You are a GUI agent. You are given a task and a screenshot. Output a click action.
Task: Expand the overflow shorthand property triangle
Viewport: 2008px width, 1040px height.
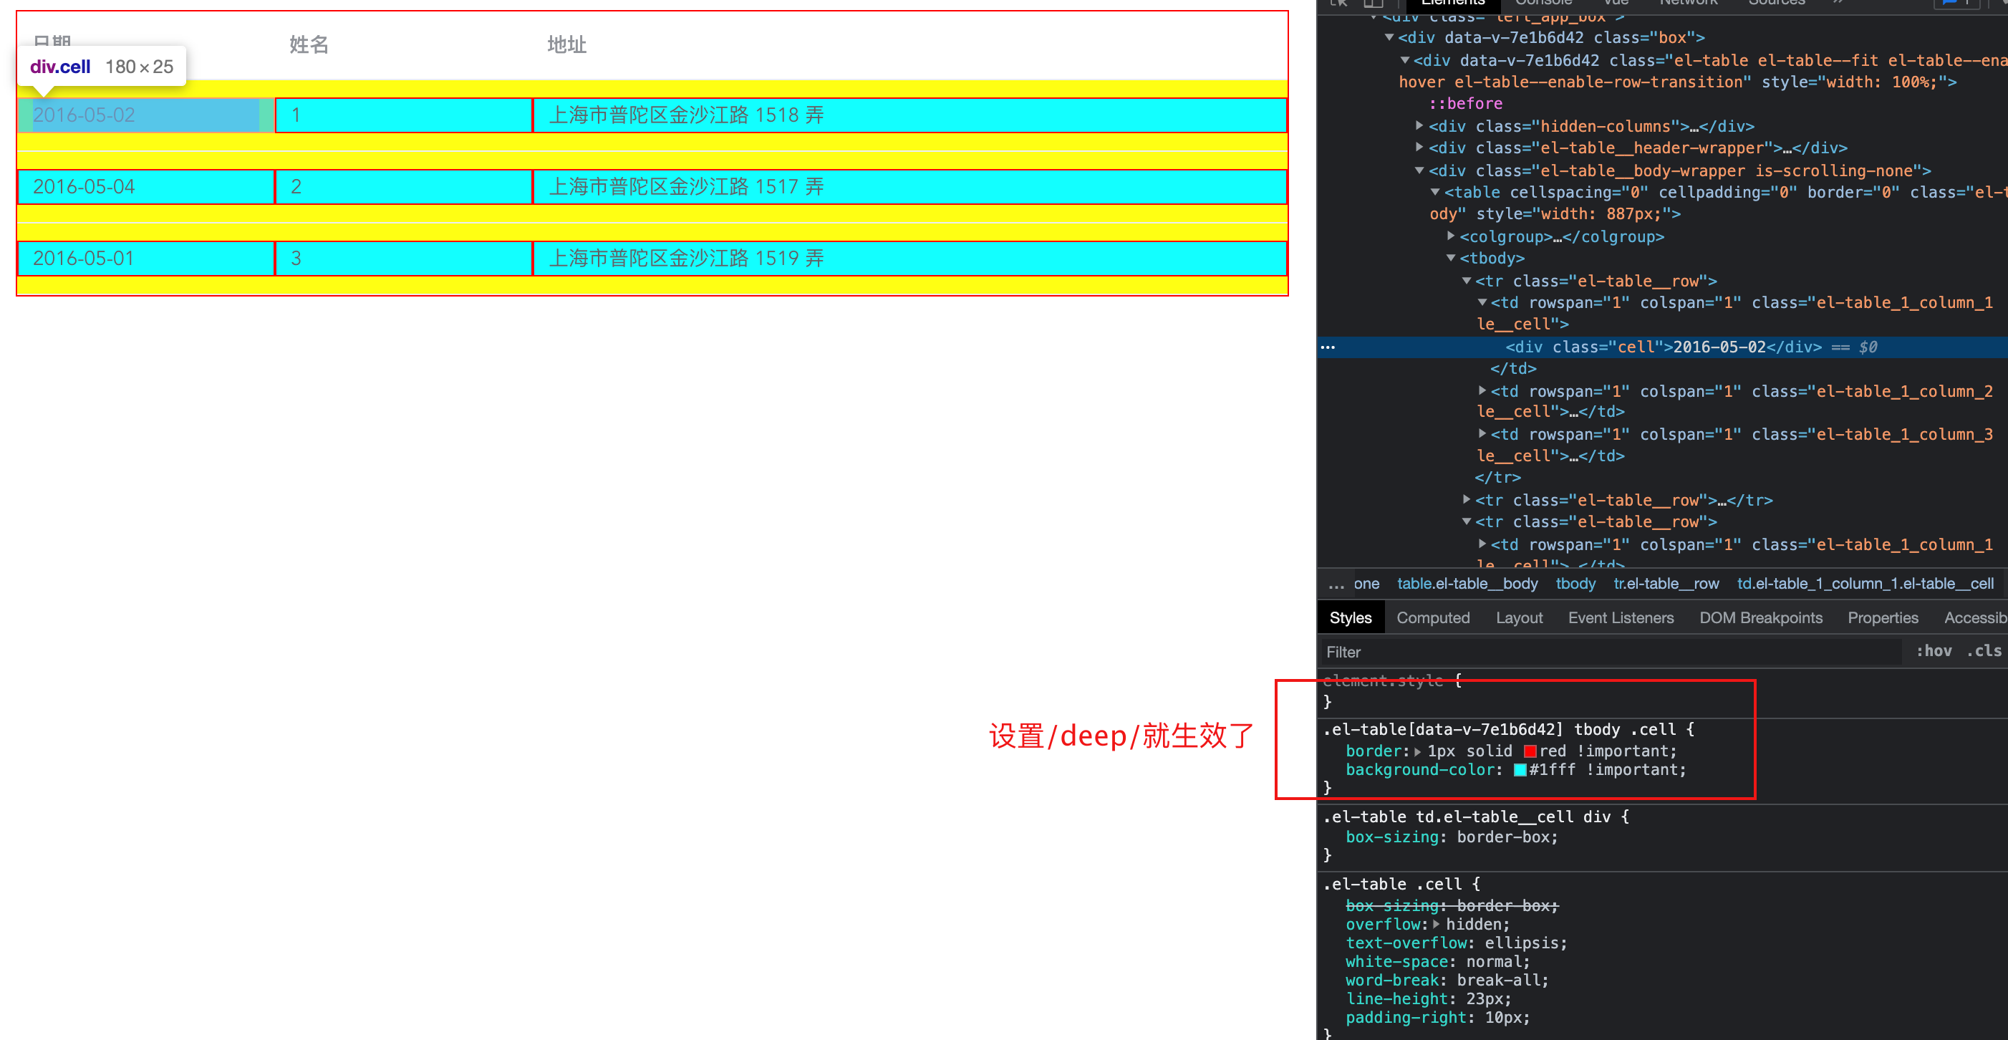click(x=1436, y=925)
